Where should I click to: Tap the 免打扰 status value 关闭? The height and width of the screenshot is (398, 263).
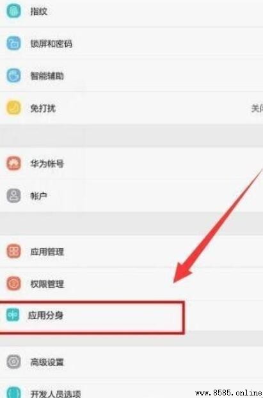[x=257, y=108]
